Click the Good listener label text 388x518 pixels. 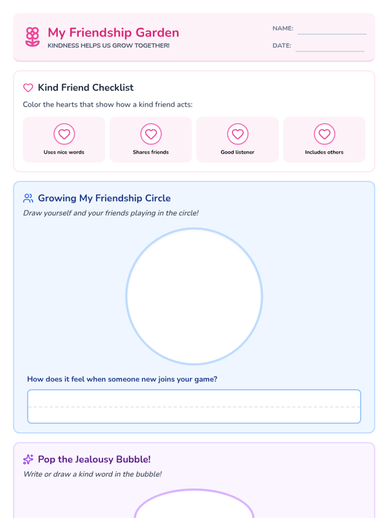(x=238, y=152)
